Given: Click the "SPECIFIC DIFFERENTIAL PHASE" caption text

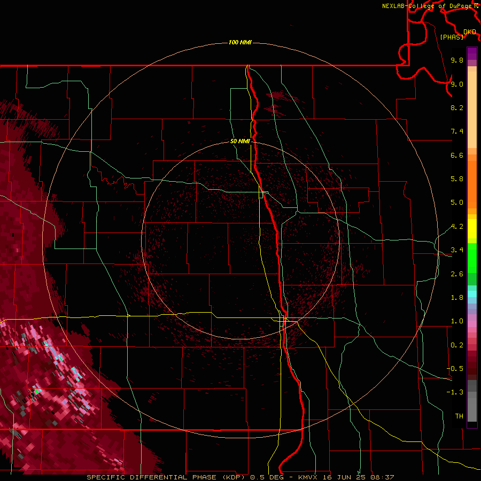Looking at the screenshot, I should [152, 477].
